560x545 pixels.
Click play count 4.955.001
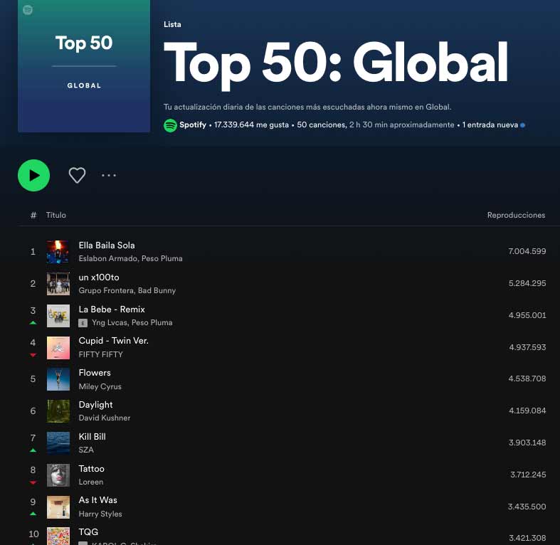527,315
